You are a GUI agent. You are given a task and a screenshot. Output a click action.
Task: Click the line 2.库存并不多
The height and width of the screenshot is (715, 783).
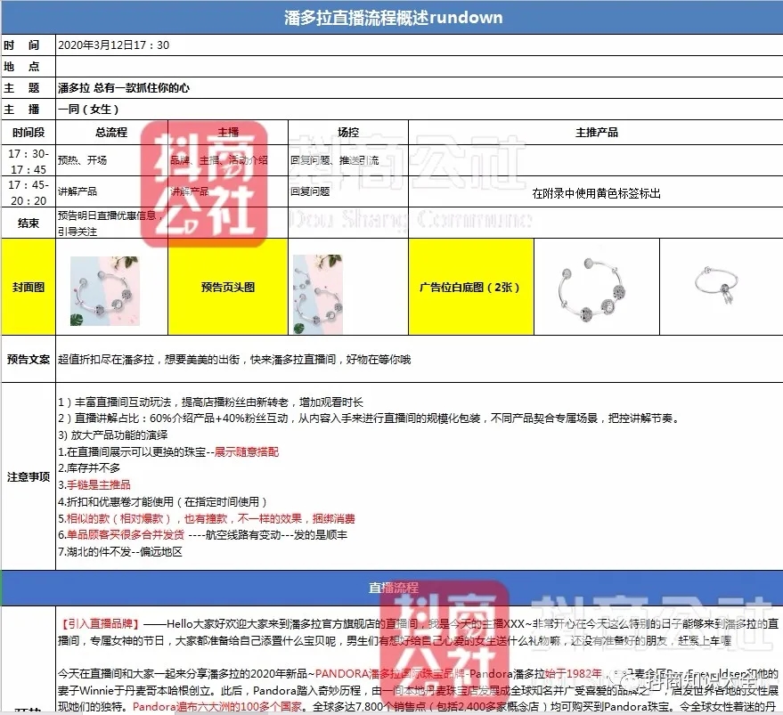coord(89,468)
